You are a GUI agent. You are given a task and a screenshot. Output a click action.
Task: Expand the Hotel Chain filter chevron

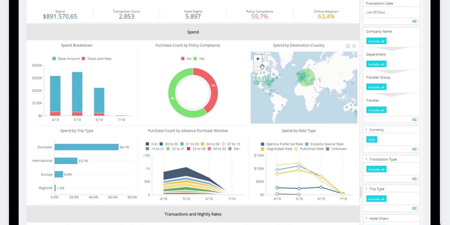pyautogui.click(x=366, y=218)
